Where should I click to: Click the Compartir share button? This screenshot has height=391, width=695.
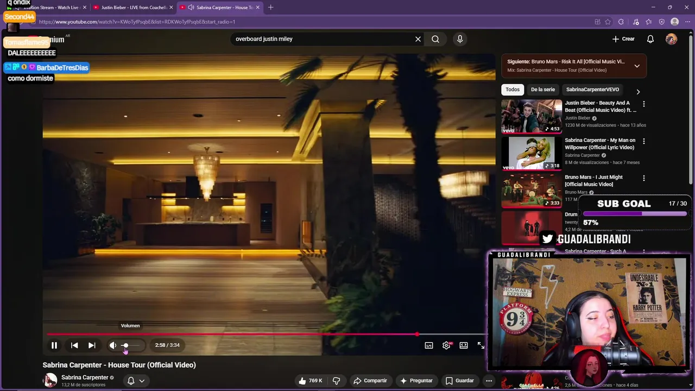point(370,381)
